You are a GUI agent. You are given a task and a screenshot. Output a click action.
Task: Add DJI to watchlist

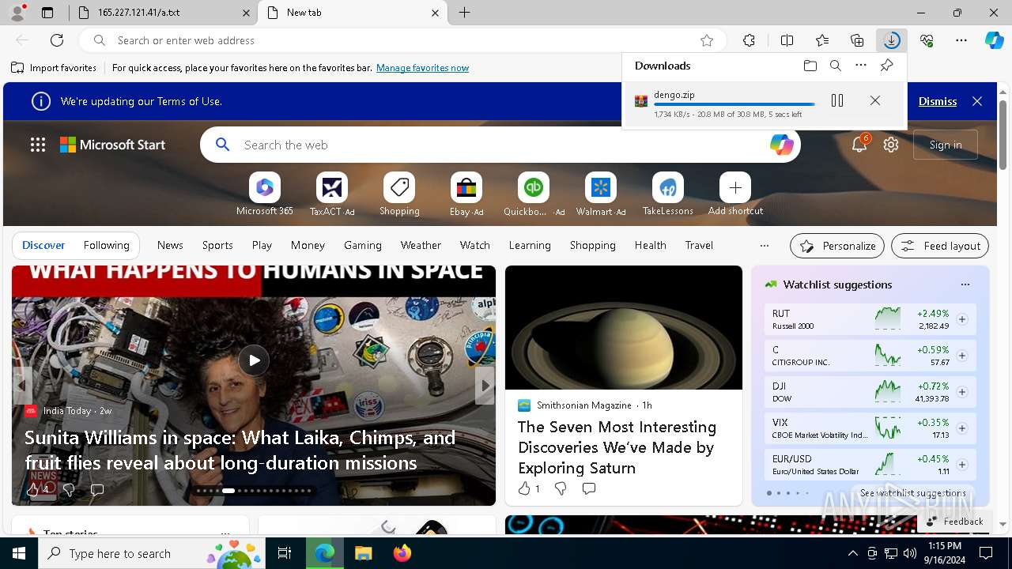(x=962, y=392)
